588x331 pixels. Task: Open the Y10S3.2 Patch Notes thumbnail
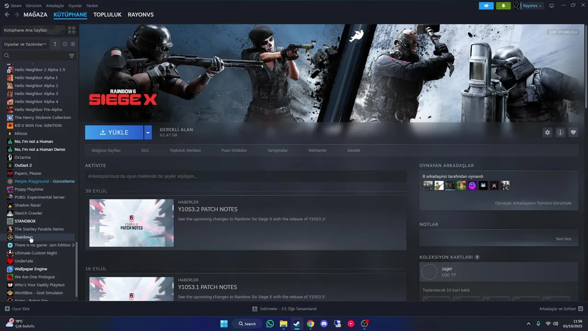click(x=131, y=223)
